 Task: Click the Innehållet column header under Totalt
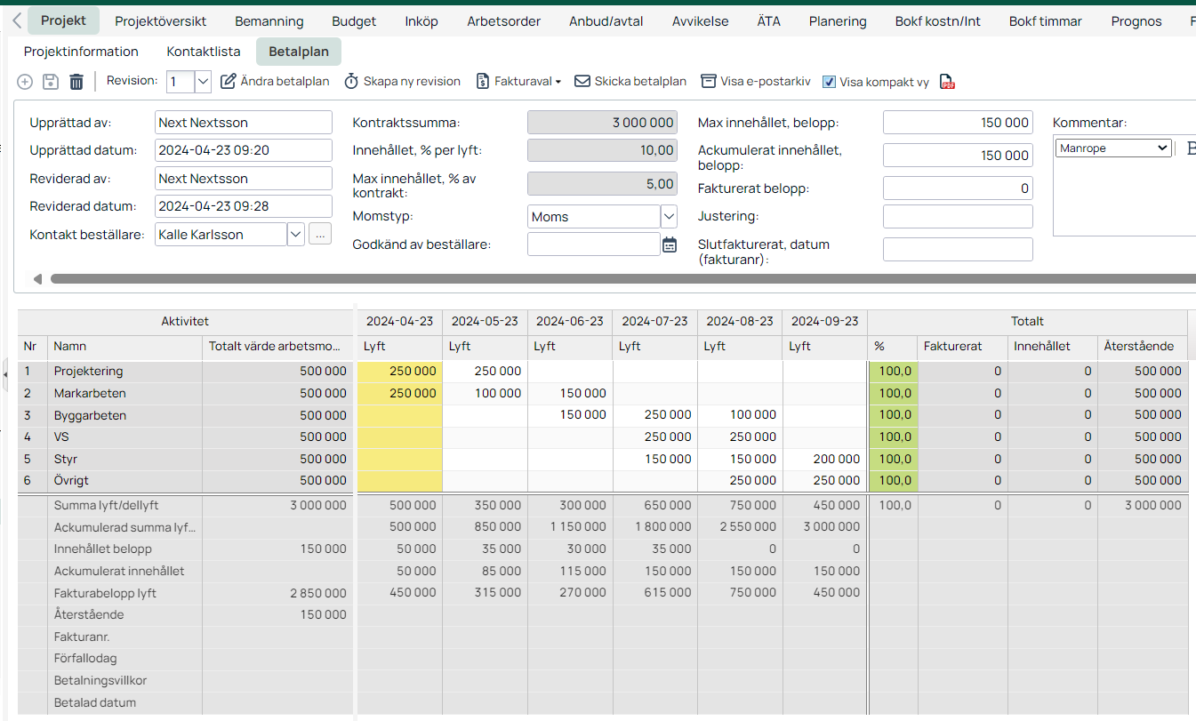pos(1053,346)
